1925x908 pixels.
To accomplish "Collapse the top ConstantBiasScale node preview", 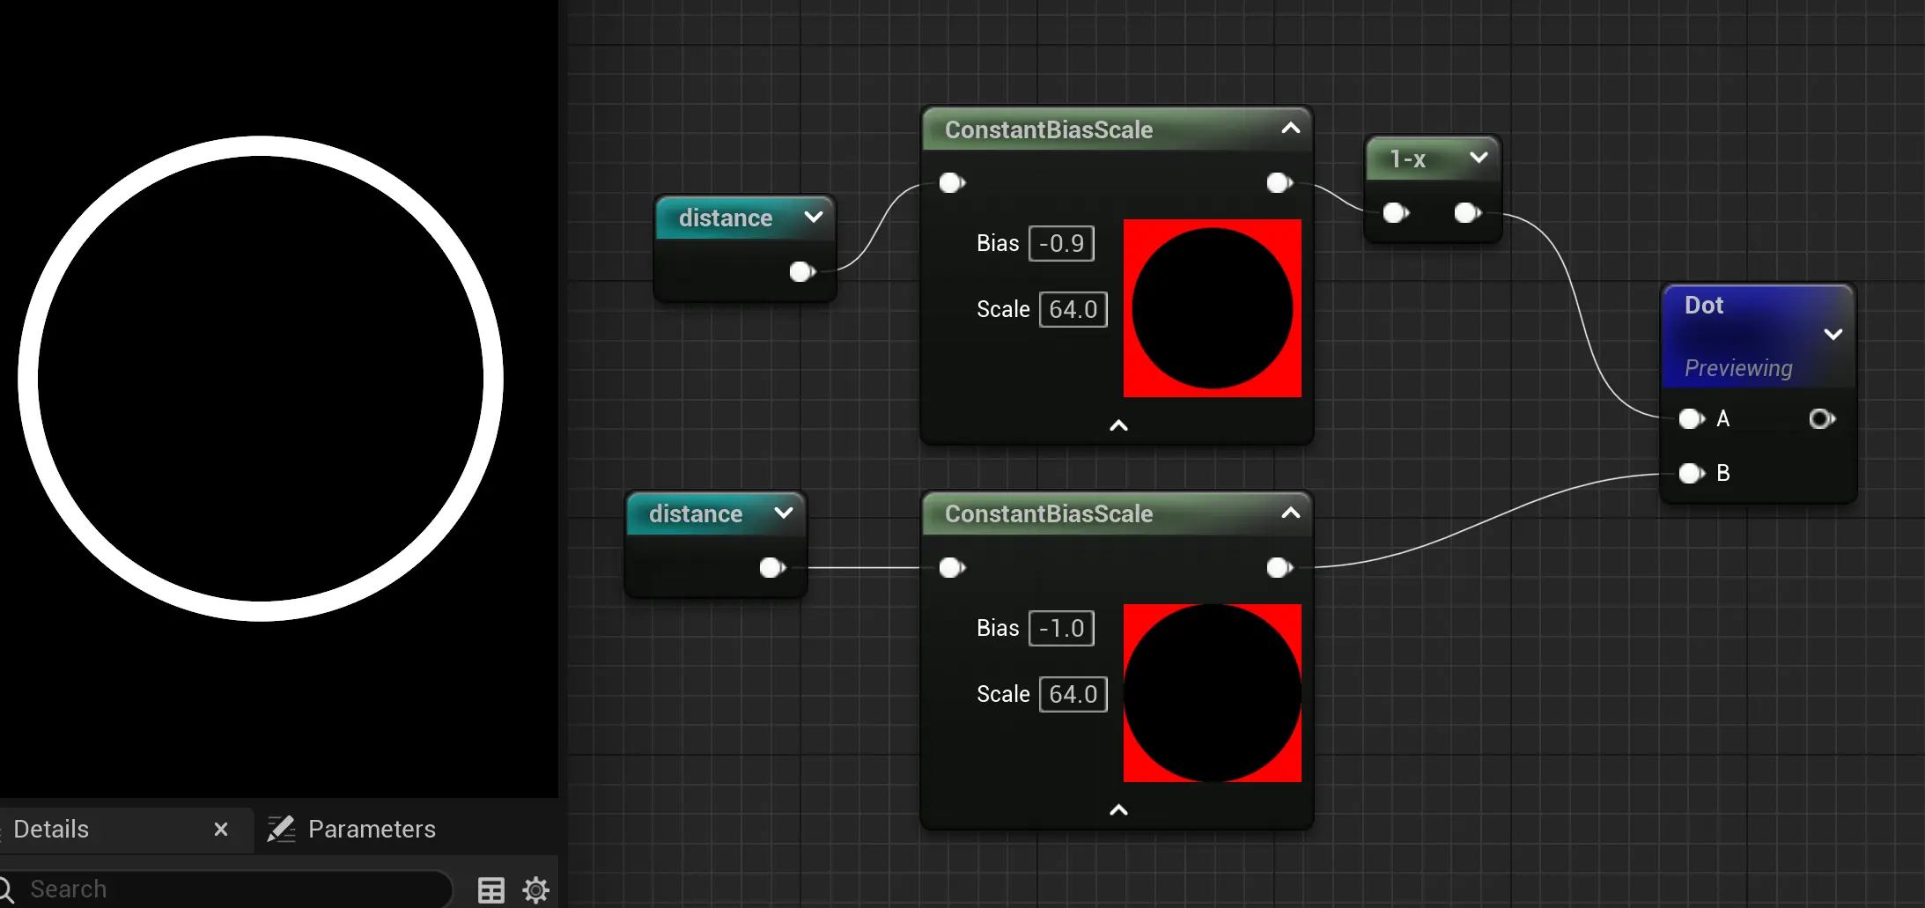I will click(x=1290, y=129).
